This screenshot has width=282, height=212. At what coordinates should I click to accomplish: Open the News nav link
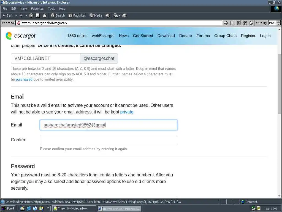pyautogui.click(x=124, y=36)
